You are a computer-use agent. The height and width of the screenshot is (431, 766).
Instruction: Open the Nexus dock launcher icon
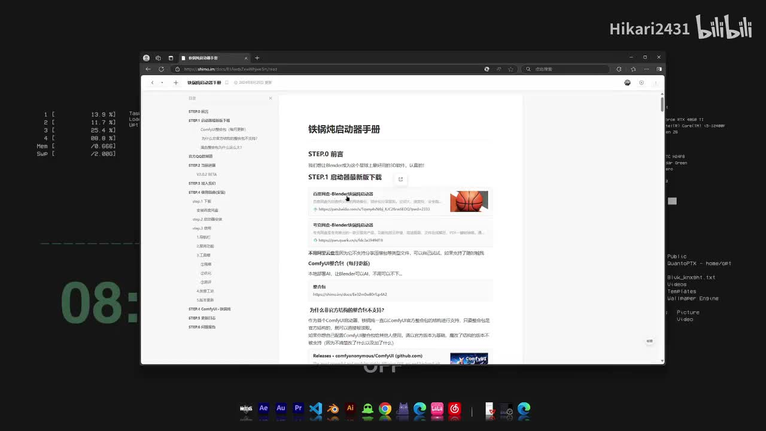tap(246, 409)
